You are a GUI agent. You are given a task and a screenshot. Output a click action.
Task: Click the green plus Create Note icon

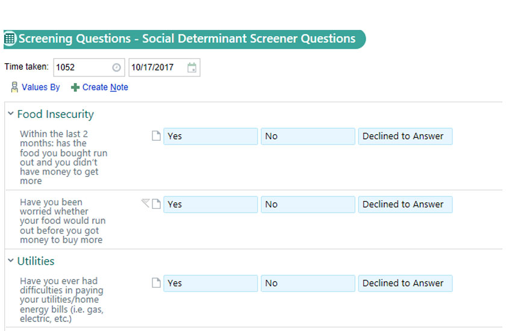75,87
